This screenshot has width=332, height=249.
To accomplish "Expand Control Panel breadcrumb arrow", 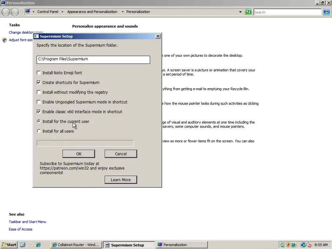I will point(62,12).
